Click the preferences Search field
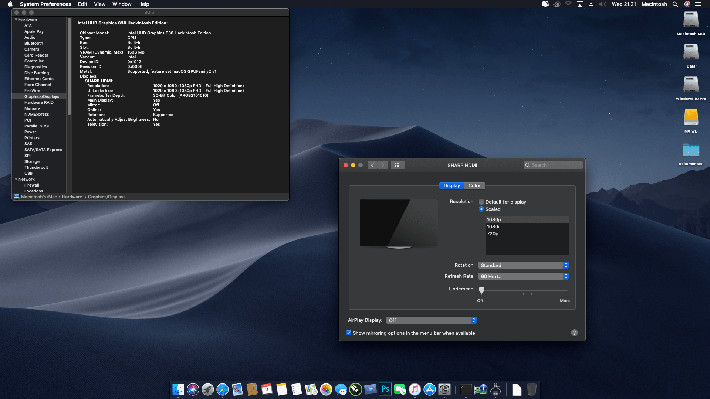This screenshot has height=399, width=710. click(553, 165)
